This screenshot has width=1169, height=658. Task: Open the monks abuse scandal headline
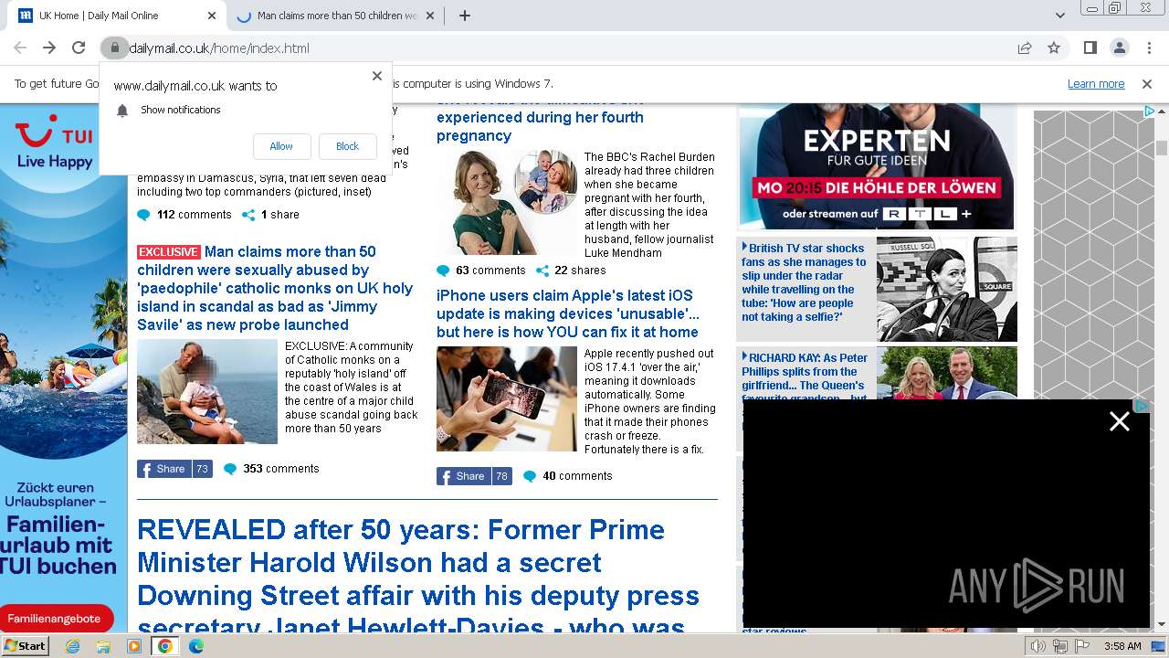click(x=275, y=288)
